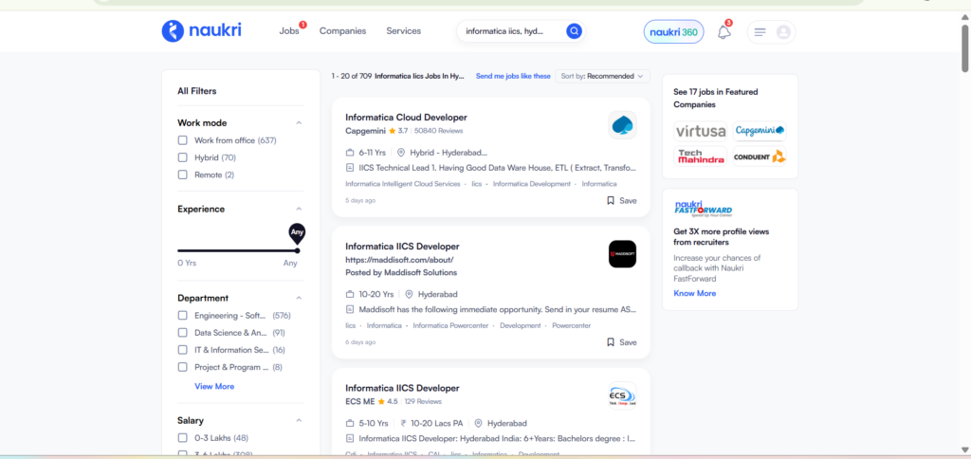Click View More under Department filters
The height and width of the screenshot is (459, 971).
pos(214,386)
